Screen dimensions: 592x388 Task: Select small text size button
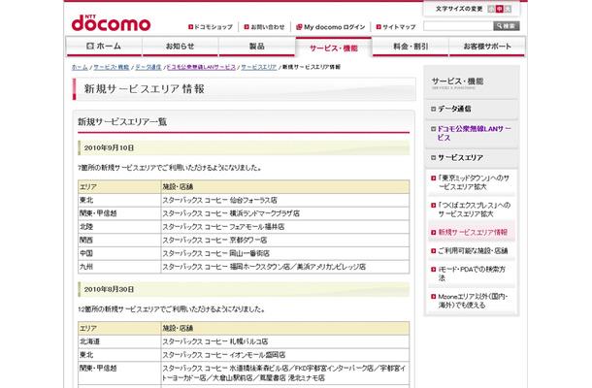tap(491, 9)
